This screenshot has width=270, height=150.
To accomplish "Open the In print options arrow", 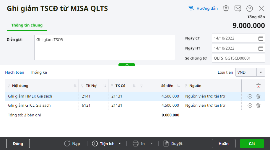I will (152, 144).
